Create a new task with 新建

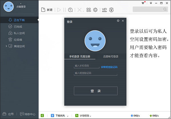coord(47,10)
